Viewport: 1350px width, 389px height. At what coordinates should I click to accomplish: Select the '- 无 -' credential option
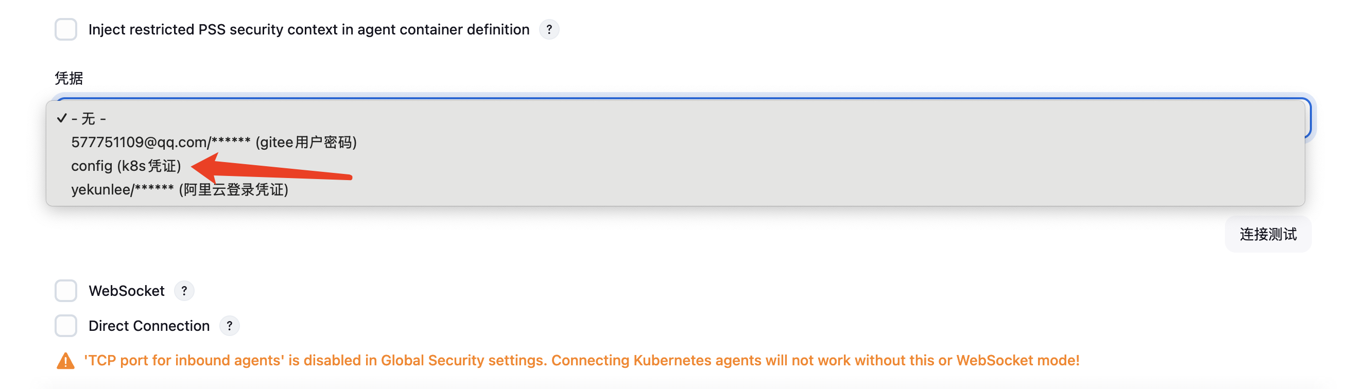pos(89,119)
